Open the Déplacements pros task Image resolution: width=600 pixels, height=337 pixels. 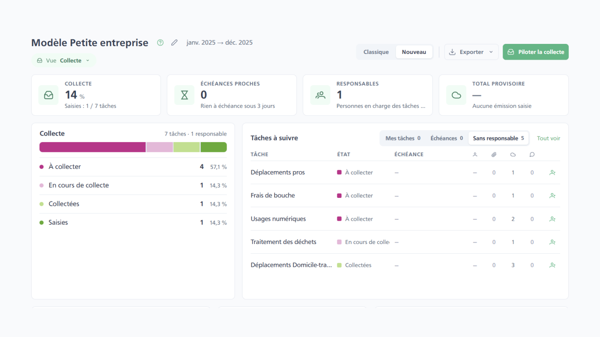278,172
